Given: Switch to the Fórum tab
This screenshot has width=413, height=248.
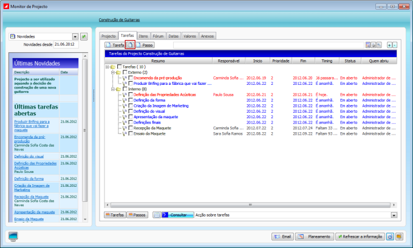Looking at the screenshot, I should click(158, 36).
